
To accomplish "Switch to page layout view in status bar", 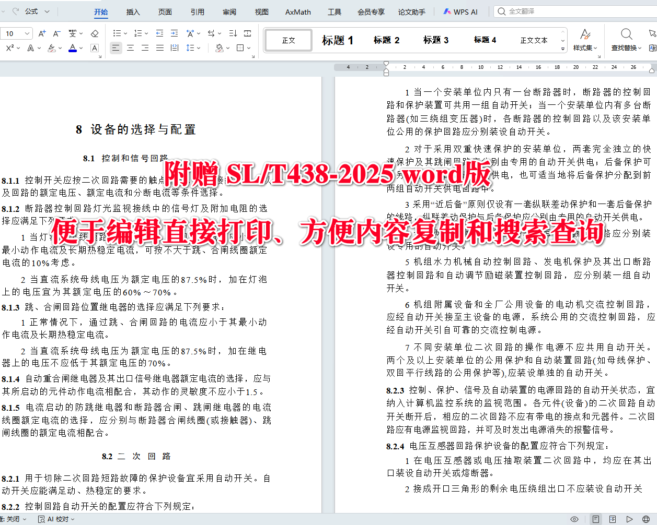I will (x=595, y=519).
